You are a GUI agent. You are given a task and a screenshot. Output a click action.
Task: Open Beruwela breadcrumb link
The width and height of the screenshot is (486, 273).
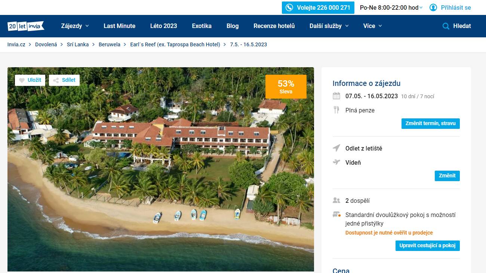coord(110,44)
